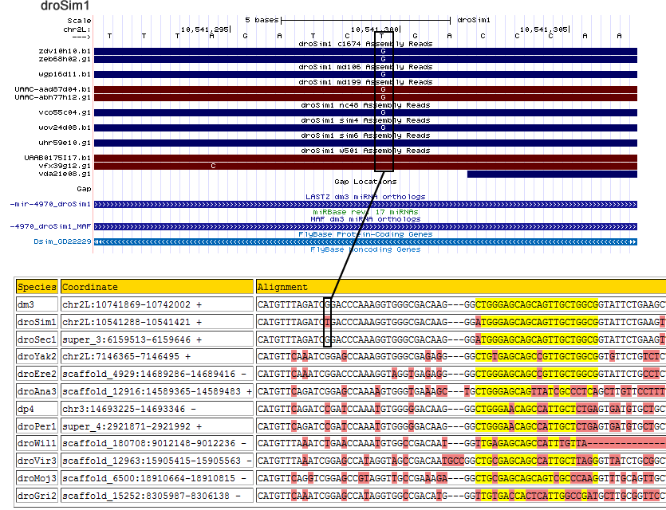
Task: Click the 'C' mismatch in vfx39g12.g1 read
Action: tap(213, 166)
